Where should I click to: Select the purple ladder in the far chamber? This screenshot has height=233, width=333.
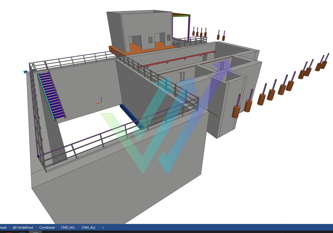point(222,66)
